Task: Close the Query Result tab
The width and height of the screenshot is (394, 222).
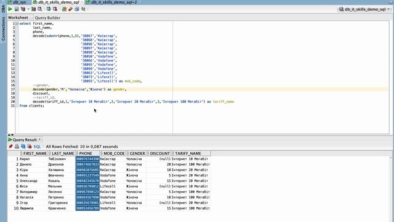Action: (x=39, y=139)
